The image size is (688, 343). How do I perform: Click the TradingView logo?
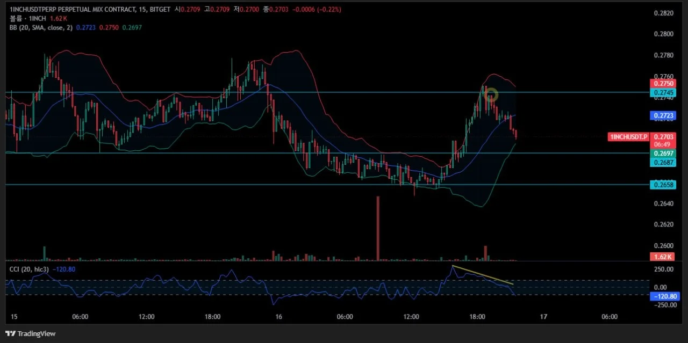pyautogui.click(x=31, y=334)
